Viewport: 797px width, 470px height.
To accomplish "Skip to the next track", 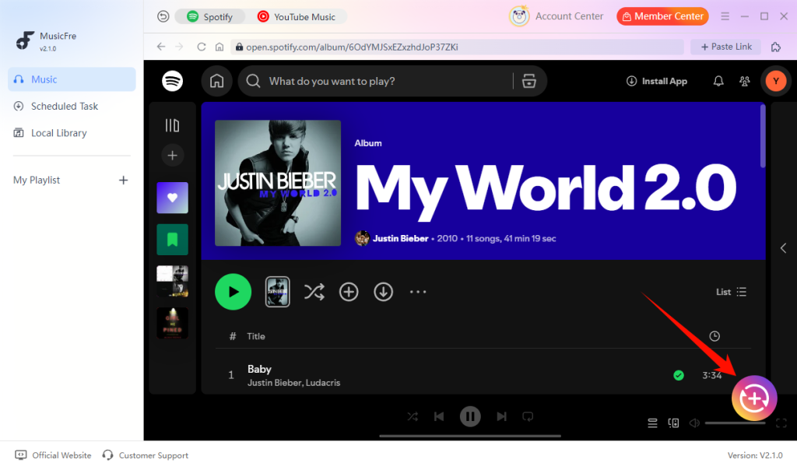I will [x=501, y=416].
